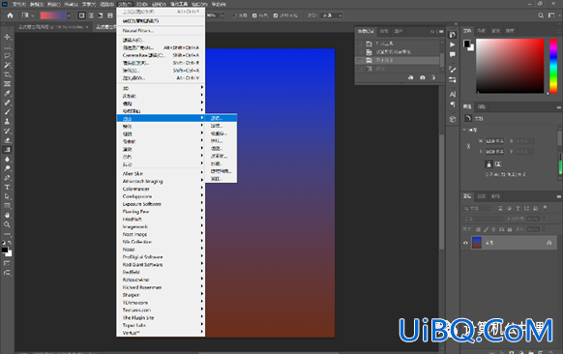Click the portrait canvas orientation button
This screenshot has height=354, width=563.
[489, 164]
